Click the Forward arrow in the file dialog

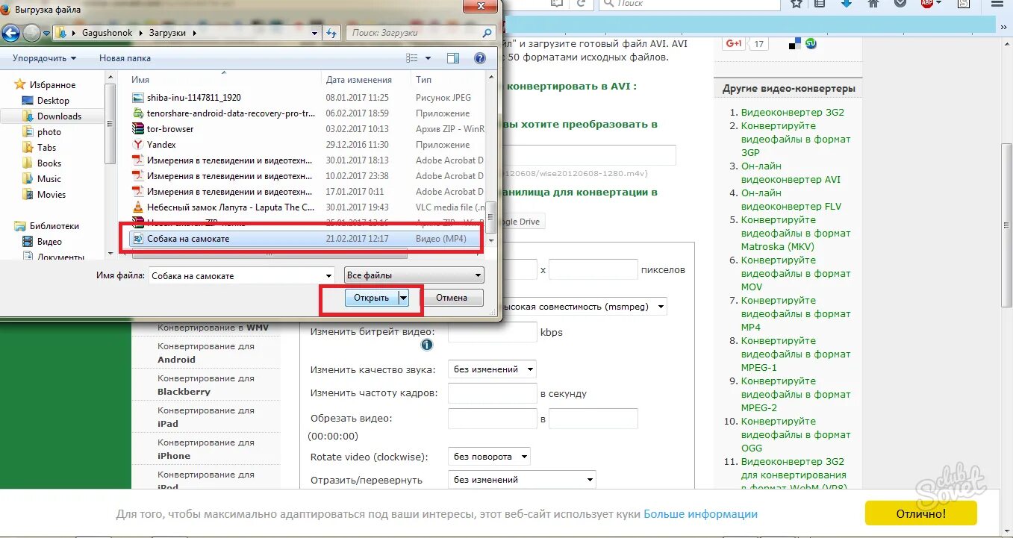coord(31,33)
